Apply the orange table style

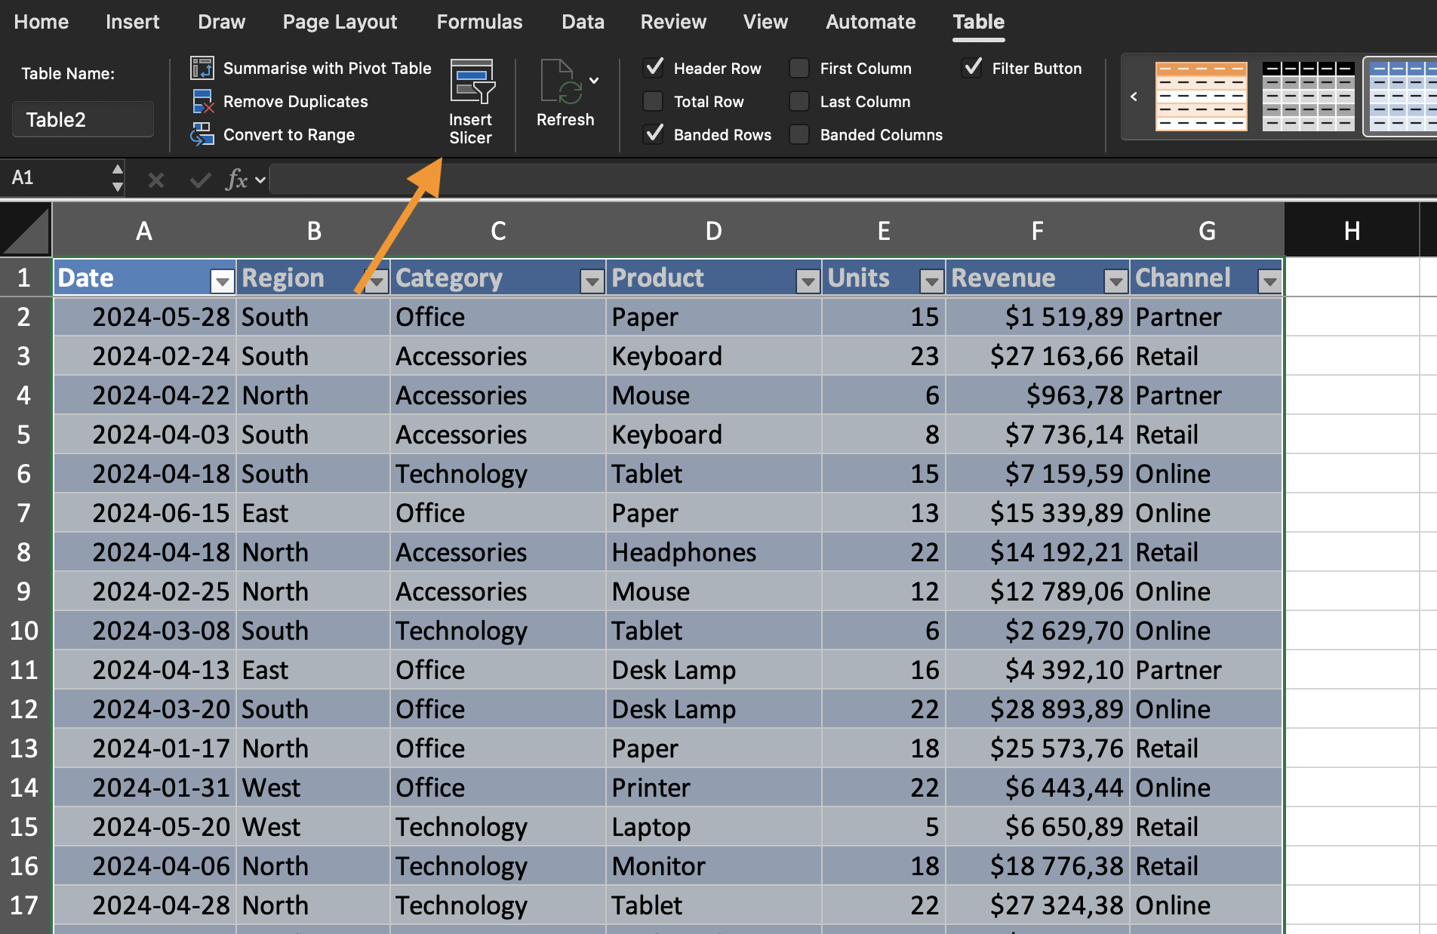coord(1201,97)
